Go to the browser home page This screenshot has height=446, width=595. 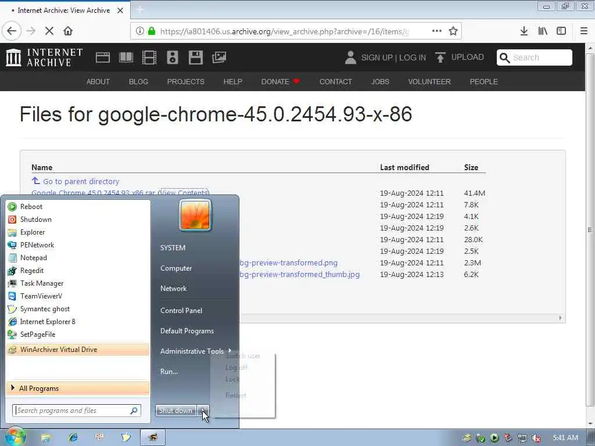point(68,31)
